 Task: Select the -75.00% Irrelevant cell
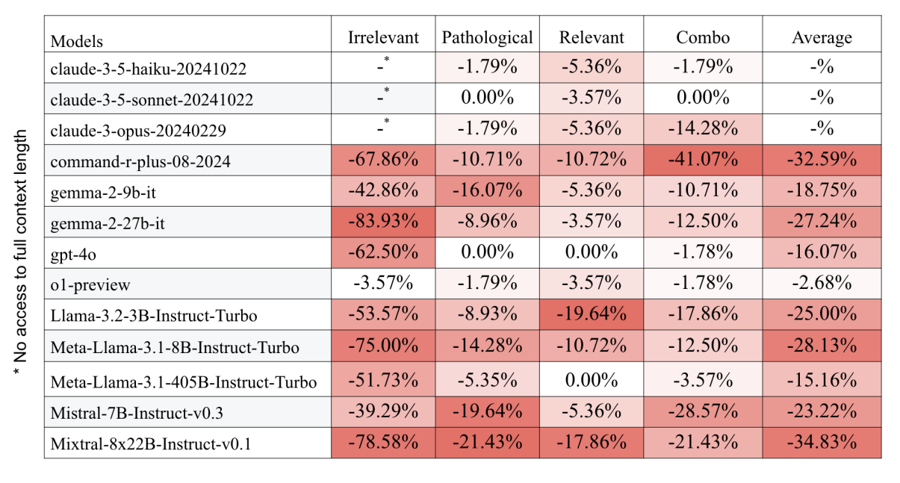click(x=383, y=346)
